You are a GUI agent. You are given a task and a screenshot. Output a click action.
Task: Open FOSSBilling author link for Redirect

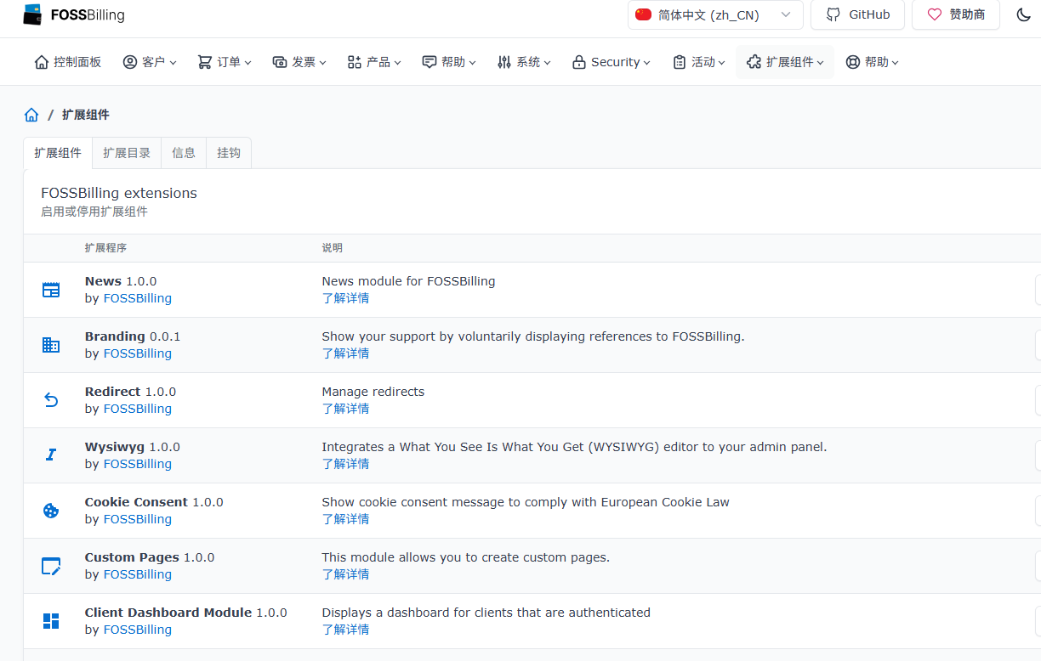138,409
